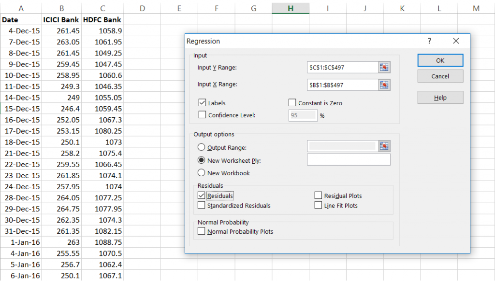
Task: Enable the Constant is Zero option
Action: (x=292, y=102)
